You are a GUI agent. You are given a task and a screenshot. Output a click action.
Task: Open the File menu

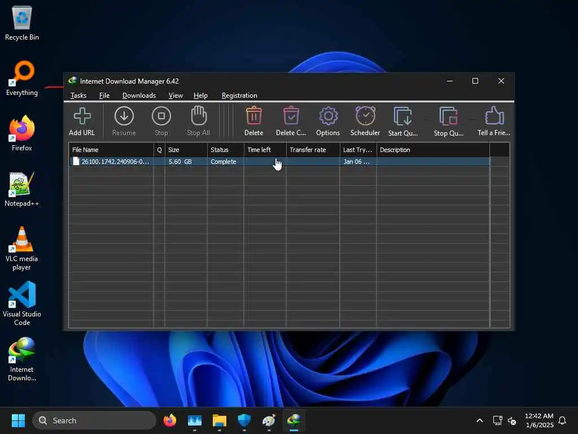click(x=104, y=95)
